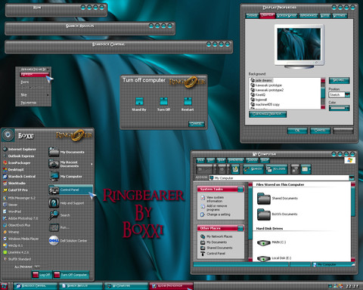Click the Customize Desktop button
The width and height of the screenshot is (363, 290).
[268, 114]
